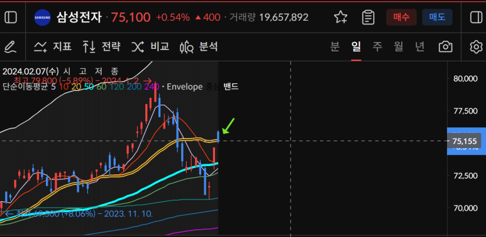Open the clipboard notes icon
Viewport: 486px width, 237px height.
(368, 18)
